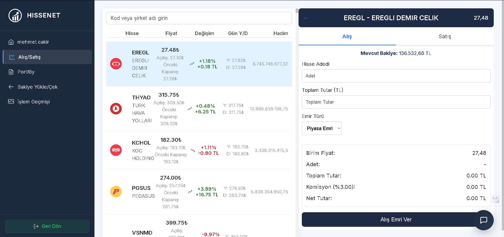The image size is (504, 237).
Task: Click the Pegasus PGSUS logo icon
Action: pyautogui.click(x=116, y=192)
